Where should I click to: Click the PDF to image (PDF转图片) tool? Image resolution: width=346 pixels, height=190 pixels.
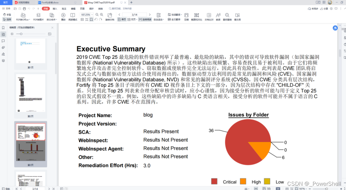[38, 17]
